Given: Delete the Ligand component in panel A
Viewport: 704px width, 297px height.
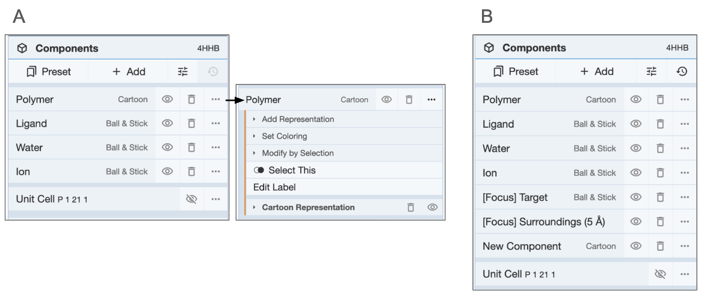Looking at the screenshot, I should (x=191, y=123).
